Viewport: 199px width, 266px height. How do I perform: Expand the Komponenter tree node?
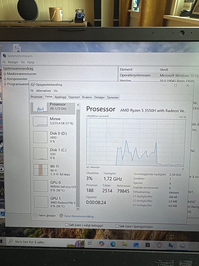click(5, 79)
